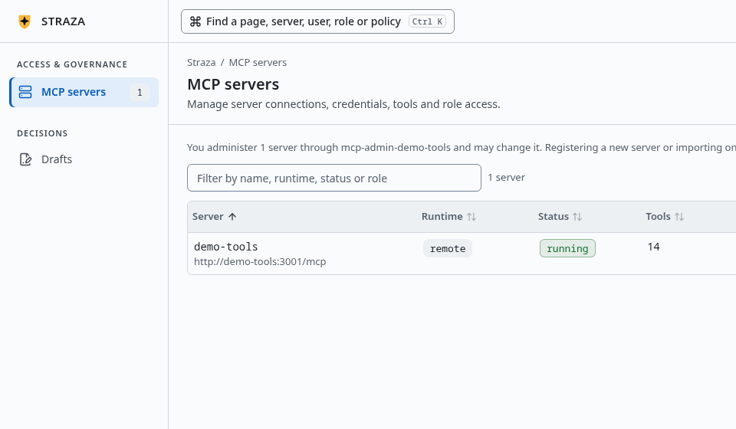The width and height of the screenshot is (736, 429).
Task: Click the '1 server' count text
Action: point(507,178)
